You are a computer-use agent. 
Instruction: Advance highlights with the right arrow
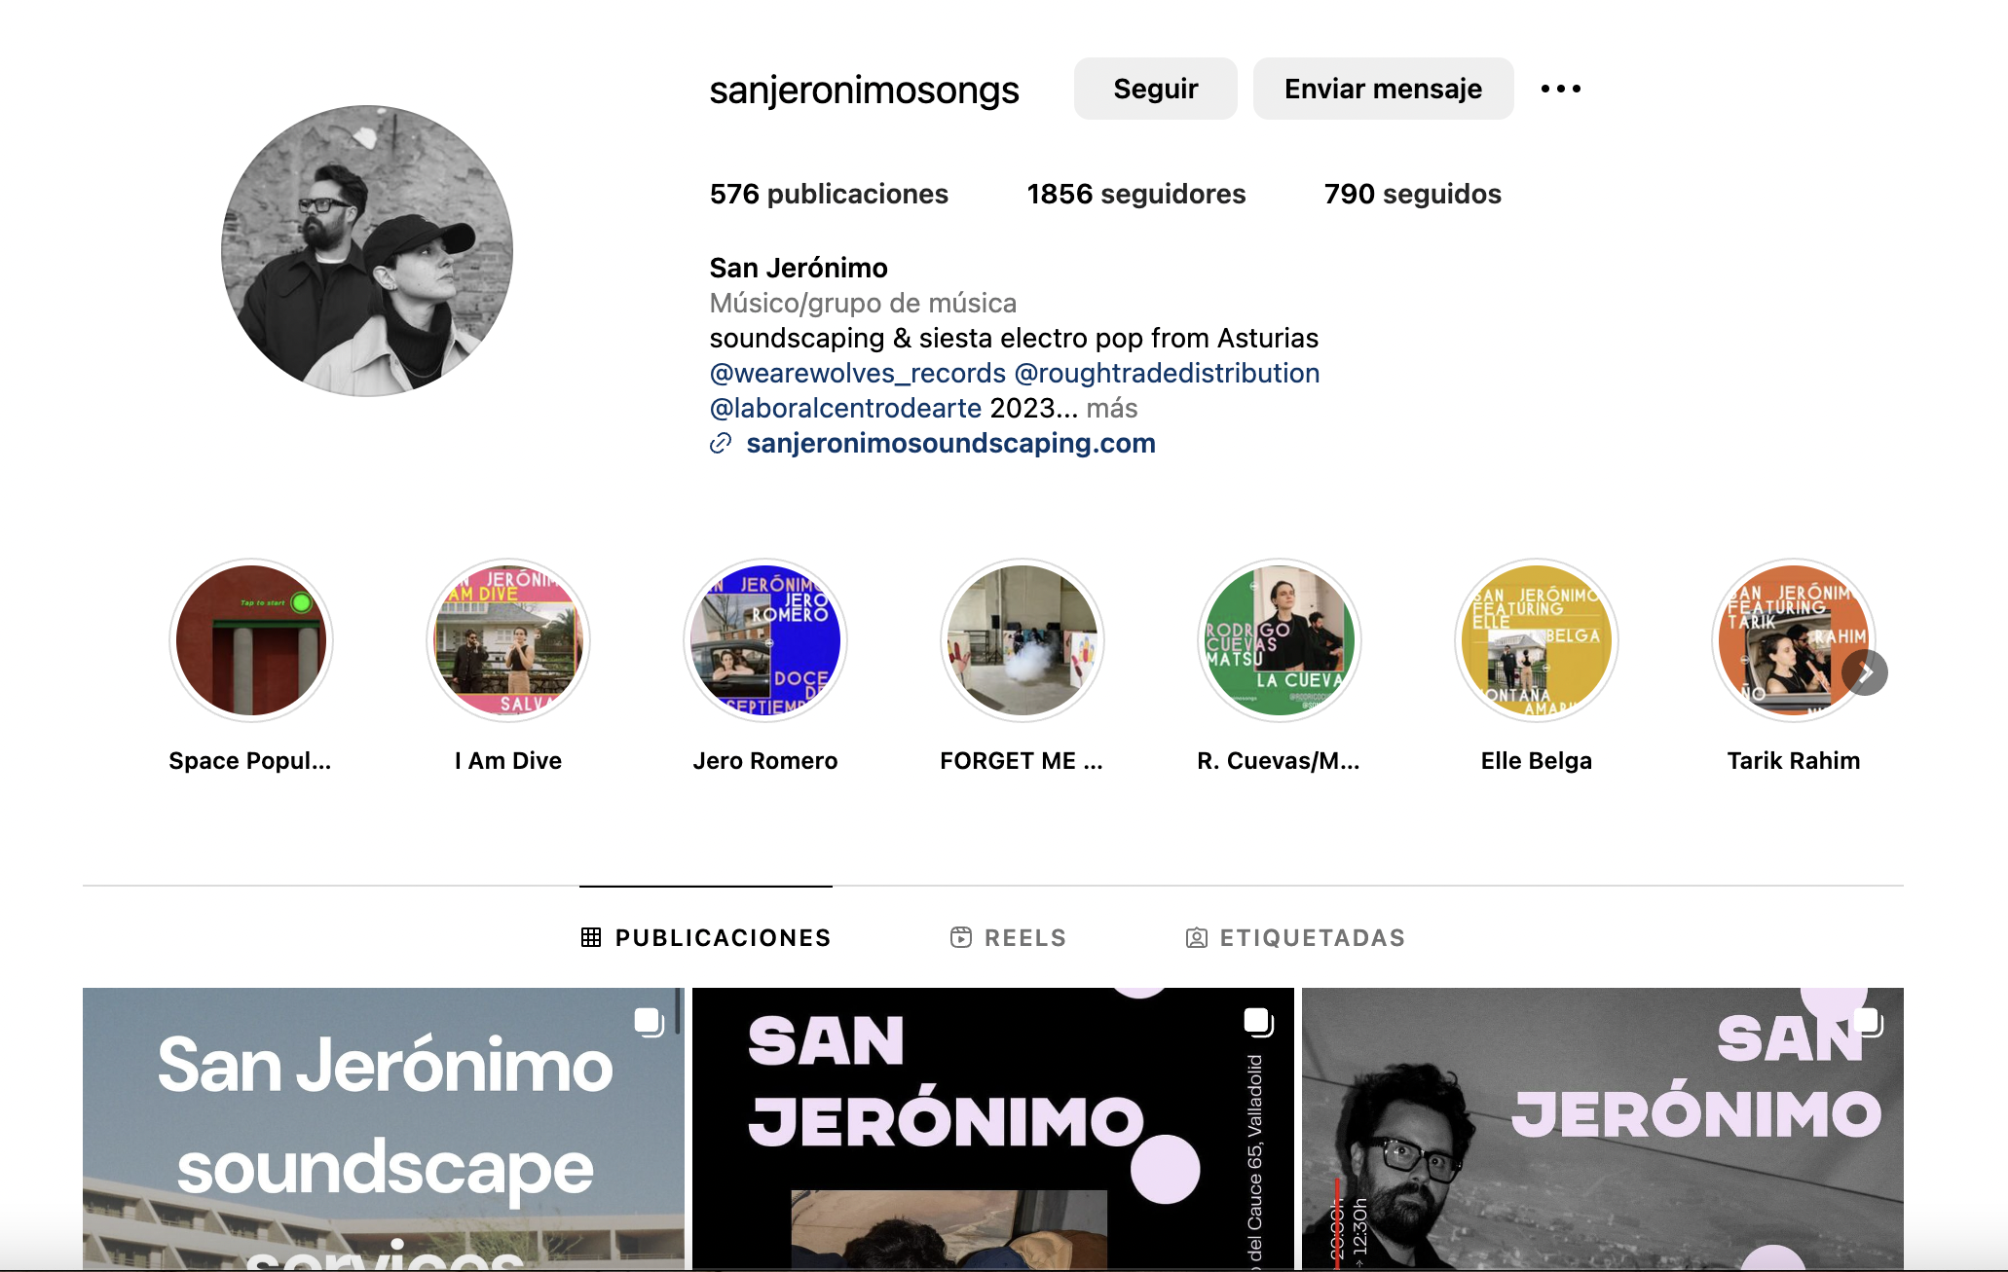pyautogui.click(x=1865, y=672)
